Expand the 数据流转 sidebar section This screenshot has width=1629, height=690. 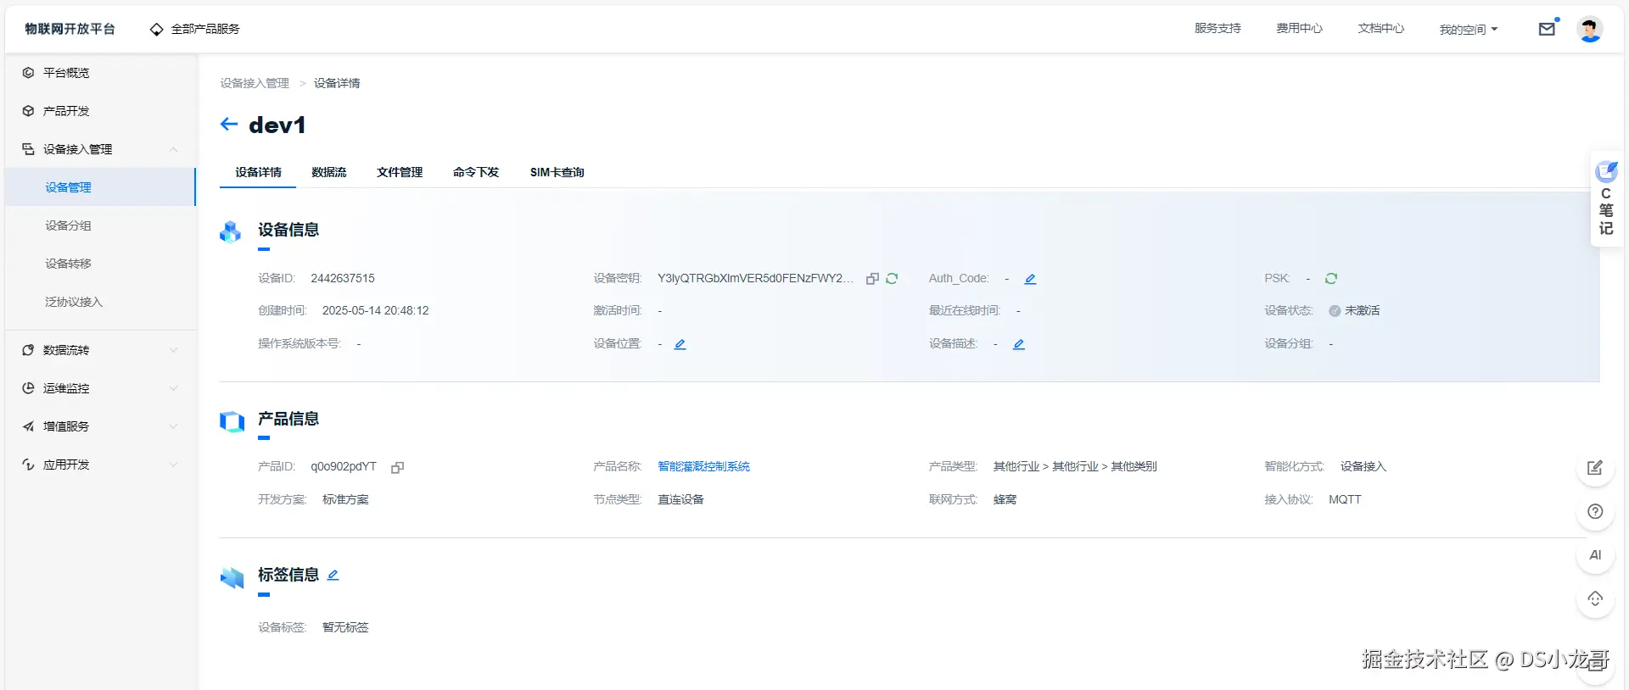100,350
